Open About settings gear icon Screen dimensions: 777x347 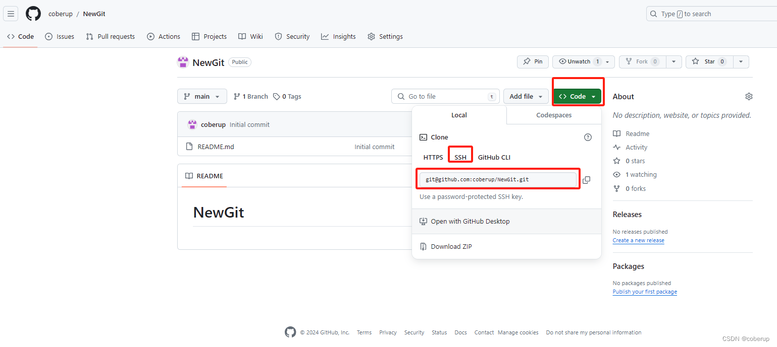tap(749, 96)
